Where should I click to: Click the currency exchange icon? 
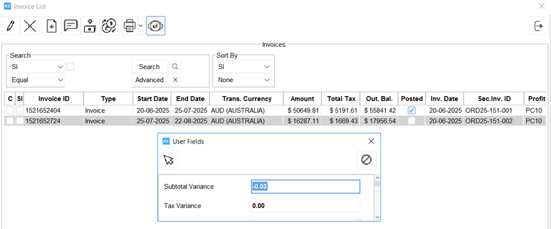[109, 26]
